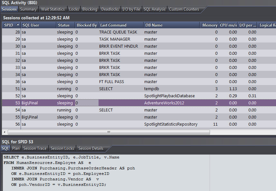This screenshot has width=276, height=191.
Task: Open the Locks tab
Action: click(74, 9)
